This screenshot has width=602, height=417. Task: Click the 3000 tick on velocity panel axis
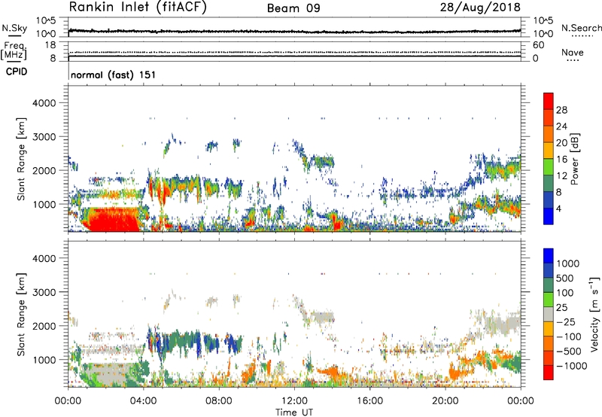[44, 292]
